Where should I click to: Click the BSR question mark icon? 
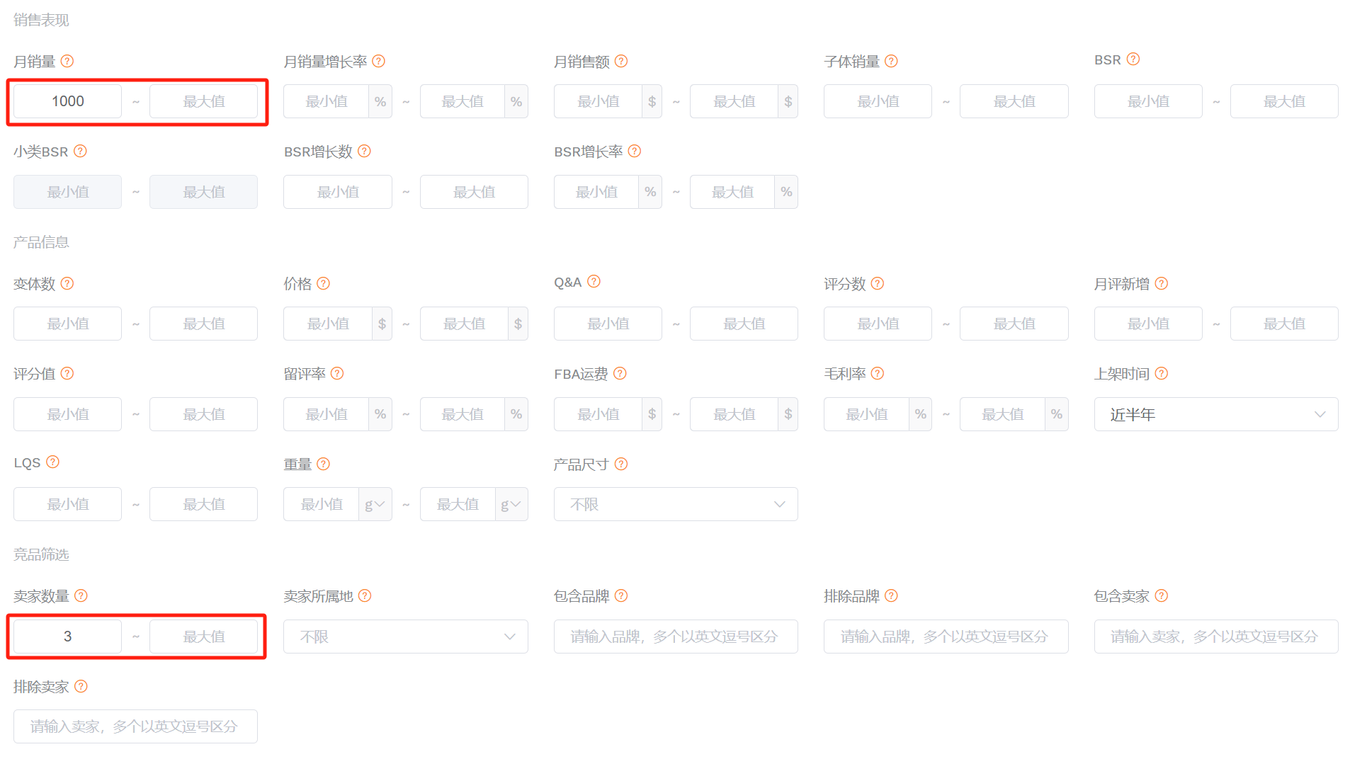[1133, 59]
